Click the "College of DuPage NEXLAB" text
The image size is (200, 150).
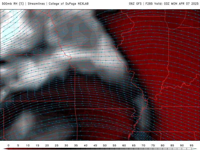68,3
